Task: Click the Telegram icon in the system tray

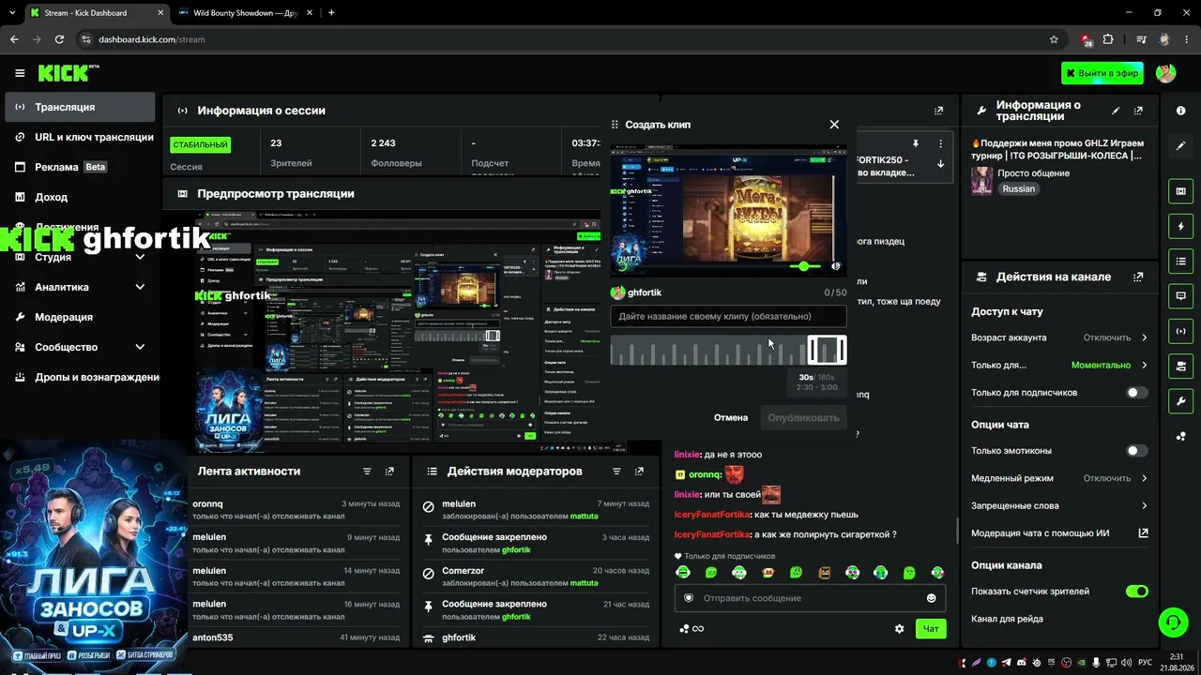Action: [1007, 663]
